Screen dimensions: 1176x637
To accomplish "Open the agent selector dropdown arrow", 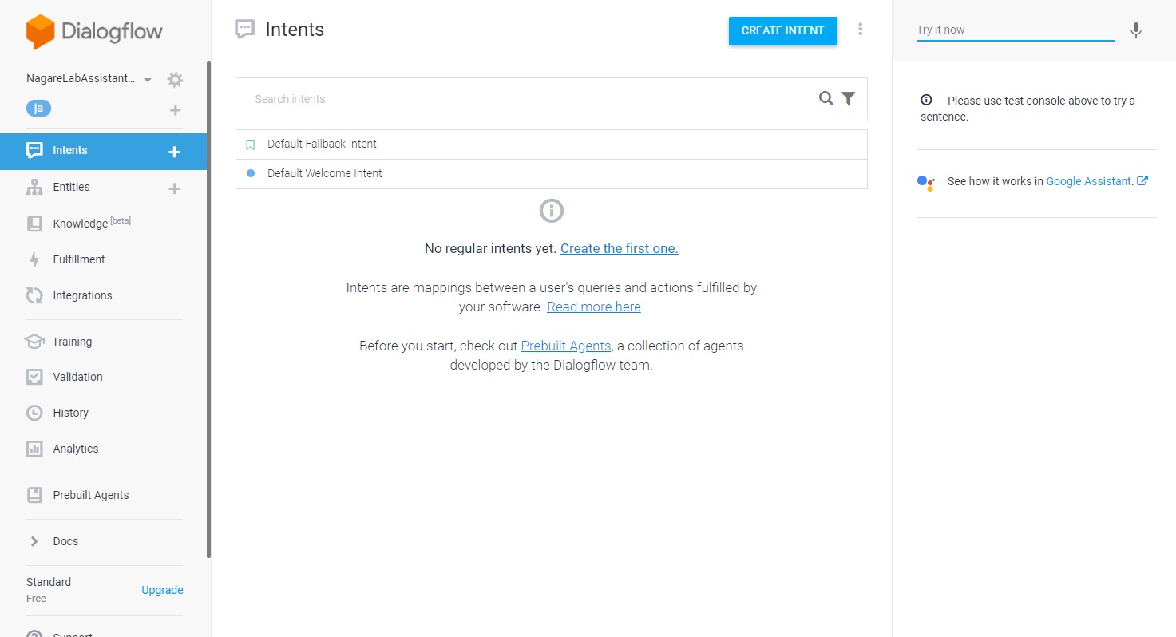I will (148, 80).
